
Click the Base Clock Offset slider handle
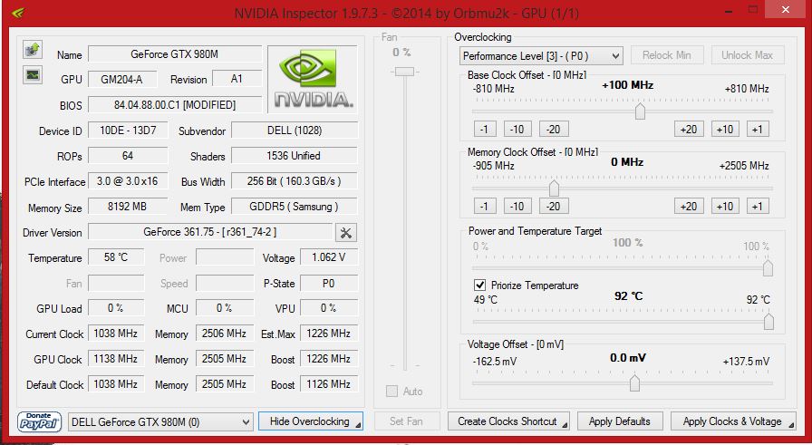pyautogui.click(x=640, y=111)
